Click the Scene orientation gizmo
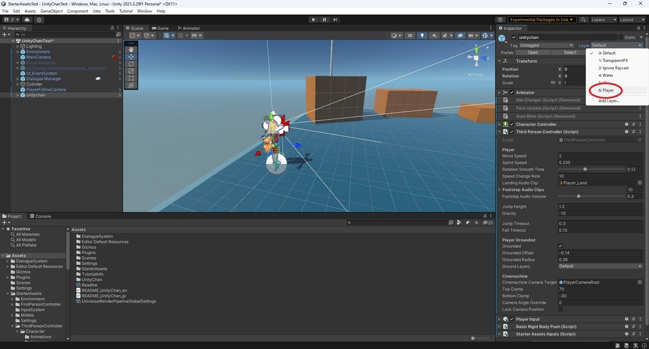The width and height of the screenshot is (649, 349). (476, 58)
